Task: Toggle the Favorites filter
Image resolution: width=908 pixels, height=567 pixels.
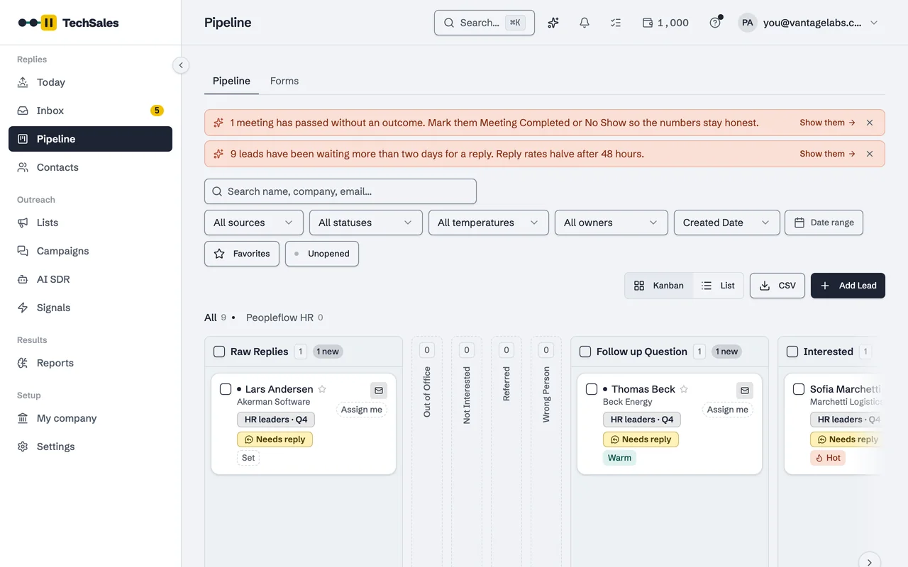Action: coord(242,254)
